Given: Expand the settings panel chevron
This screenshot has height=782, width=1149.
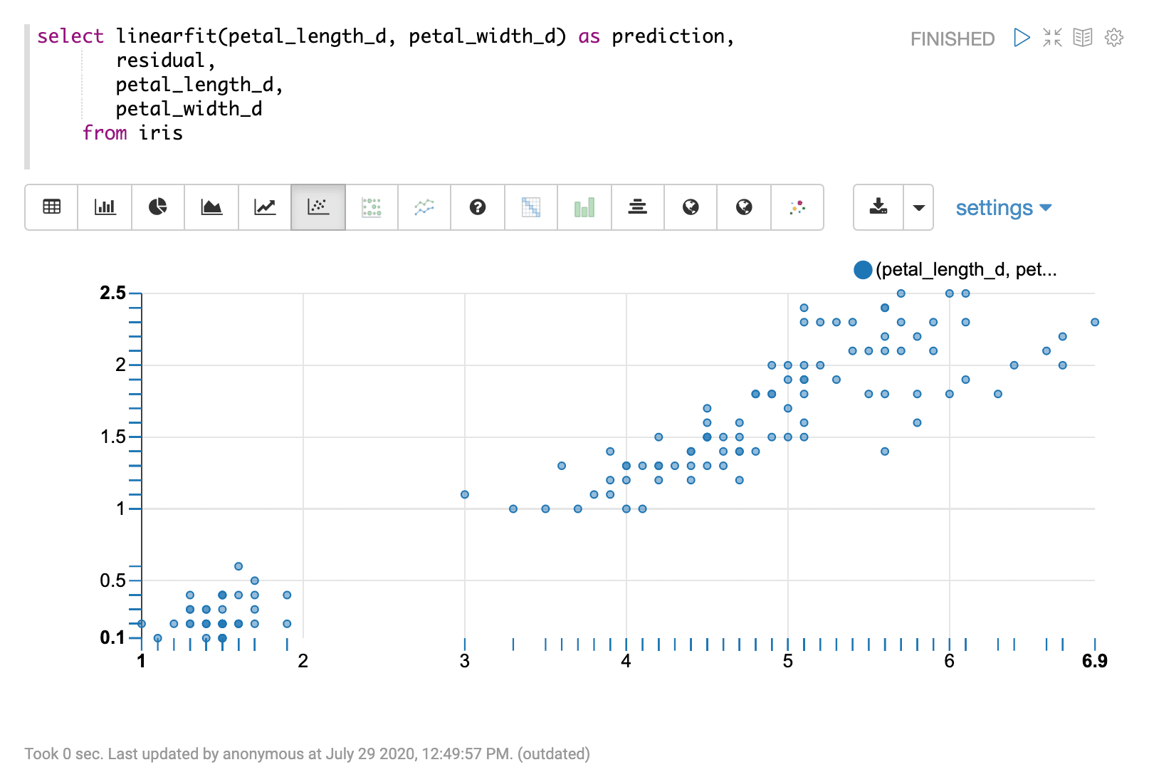Looking at the screenshot, I should click(1046, 207).
